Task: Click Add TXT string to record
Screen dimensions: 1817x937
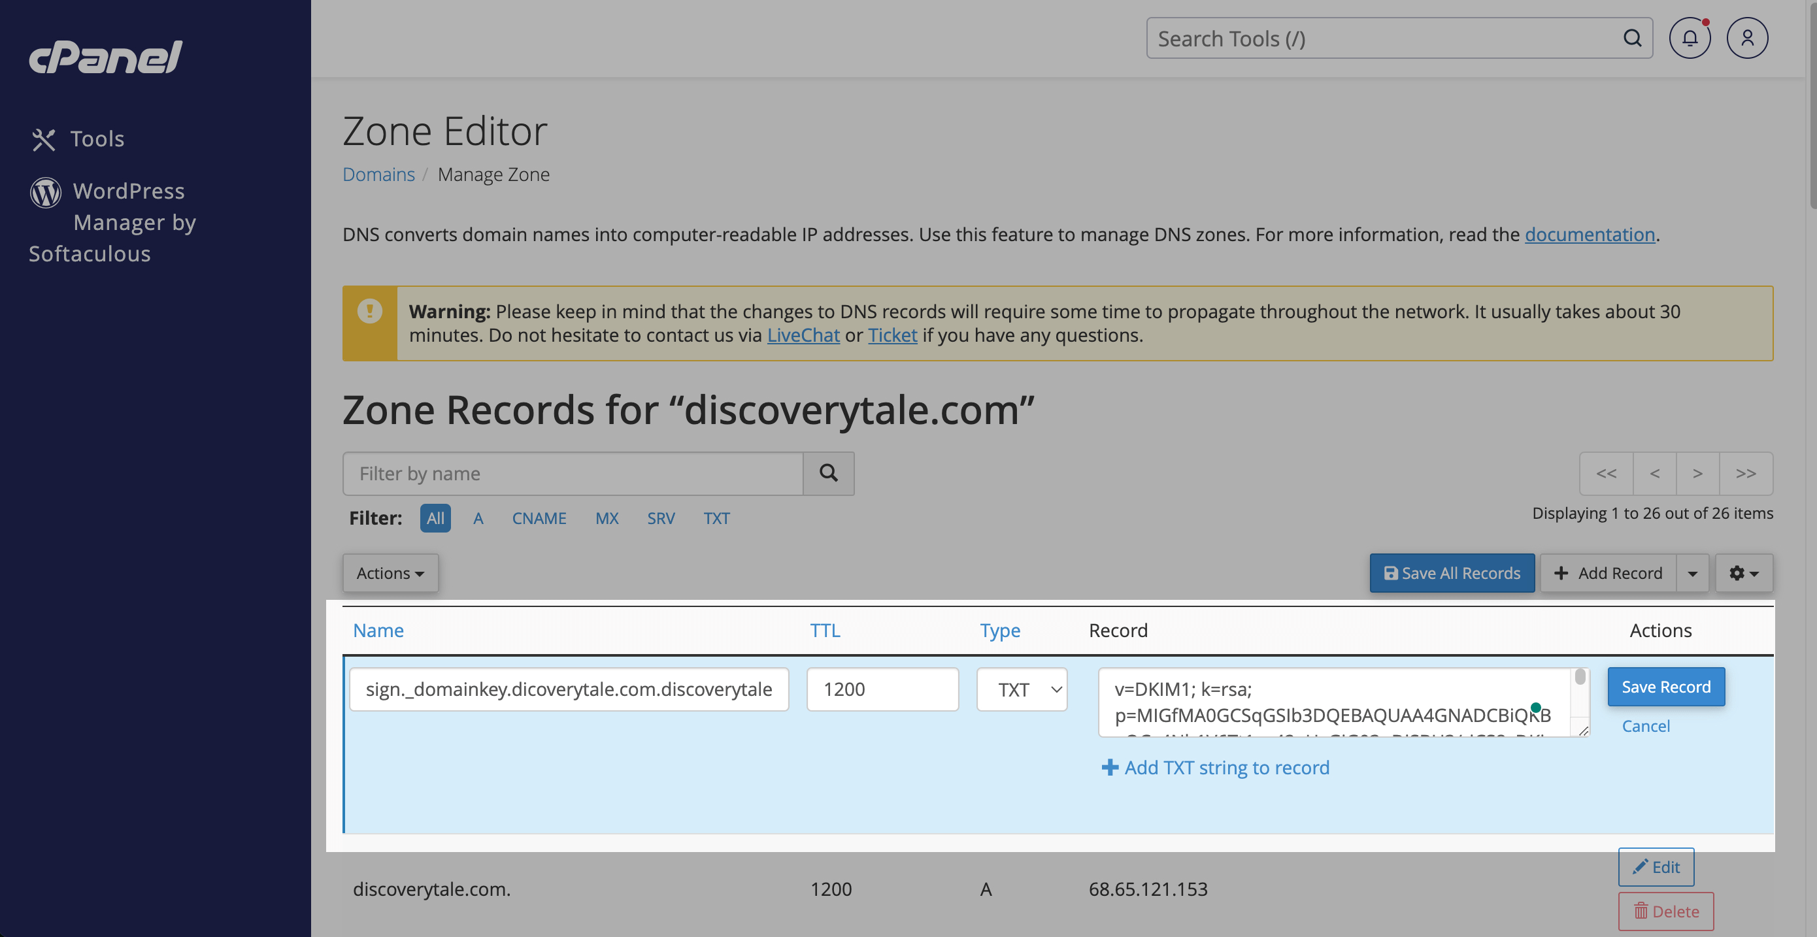Action: point(1215,767)
